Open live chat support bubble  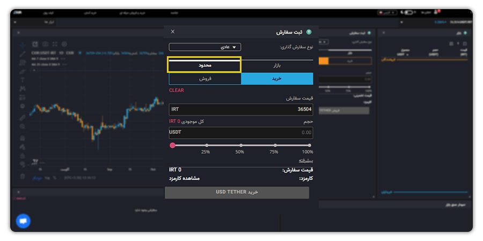pos(23,221)
